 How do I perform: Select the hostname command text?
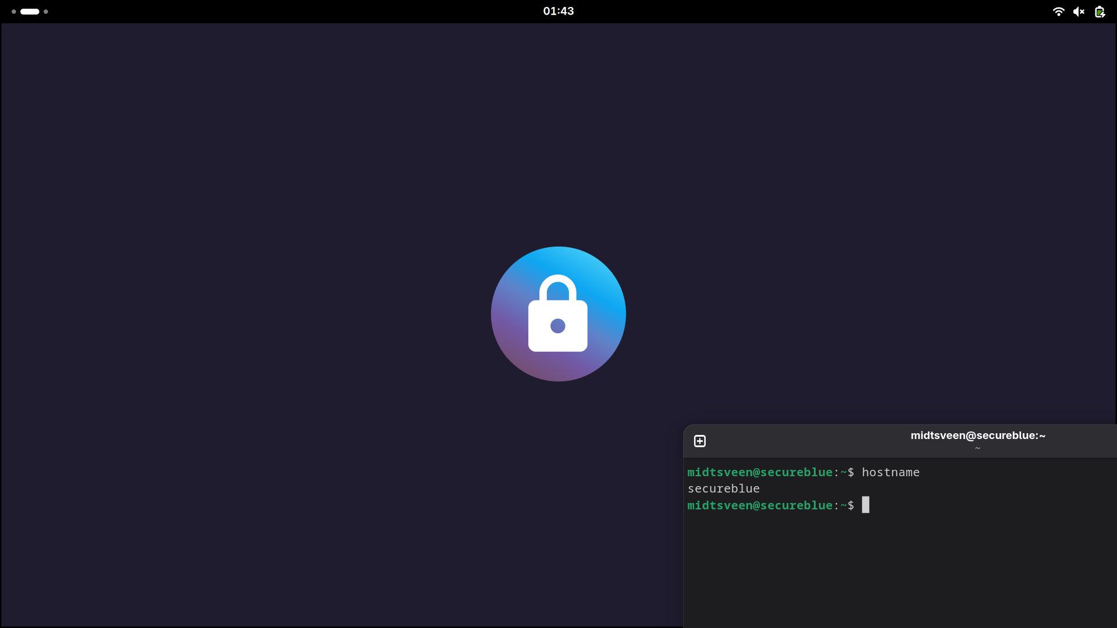pyautogui.click(x=891, y=472)
